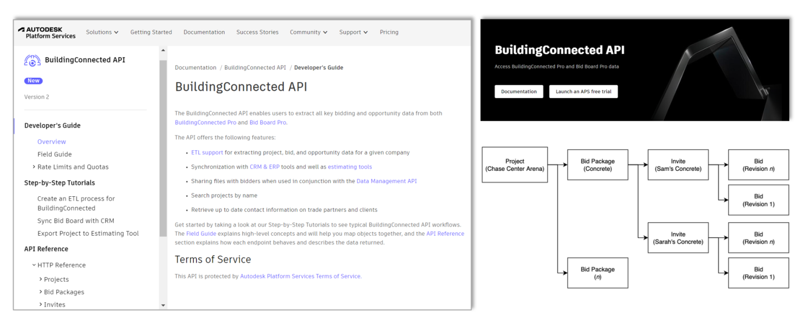
Task: Open Sync Bid Board with CRM tutorial
Action: [75, 221]
